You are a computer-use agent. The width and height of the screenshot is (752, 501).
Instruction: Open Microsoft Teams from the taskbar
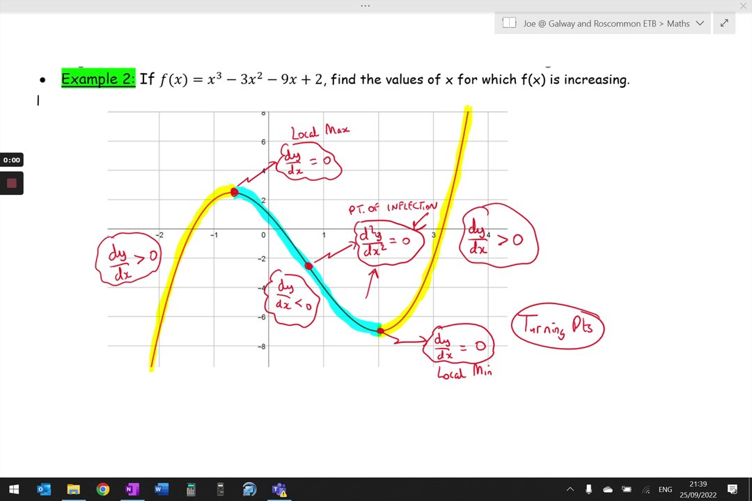point(279,489)
